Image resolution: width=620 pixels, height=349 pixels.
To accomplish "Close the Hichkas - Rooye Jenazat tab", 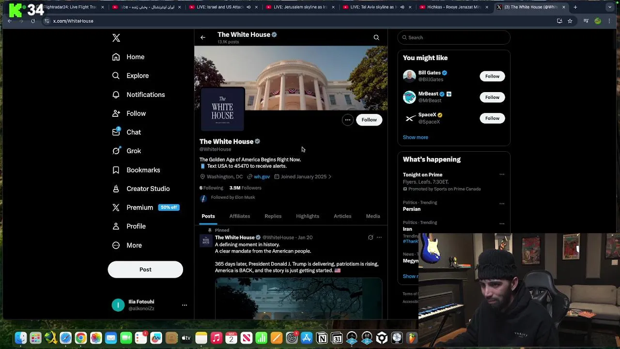I will pos(487,7).
